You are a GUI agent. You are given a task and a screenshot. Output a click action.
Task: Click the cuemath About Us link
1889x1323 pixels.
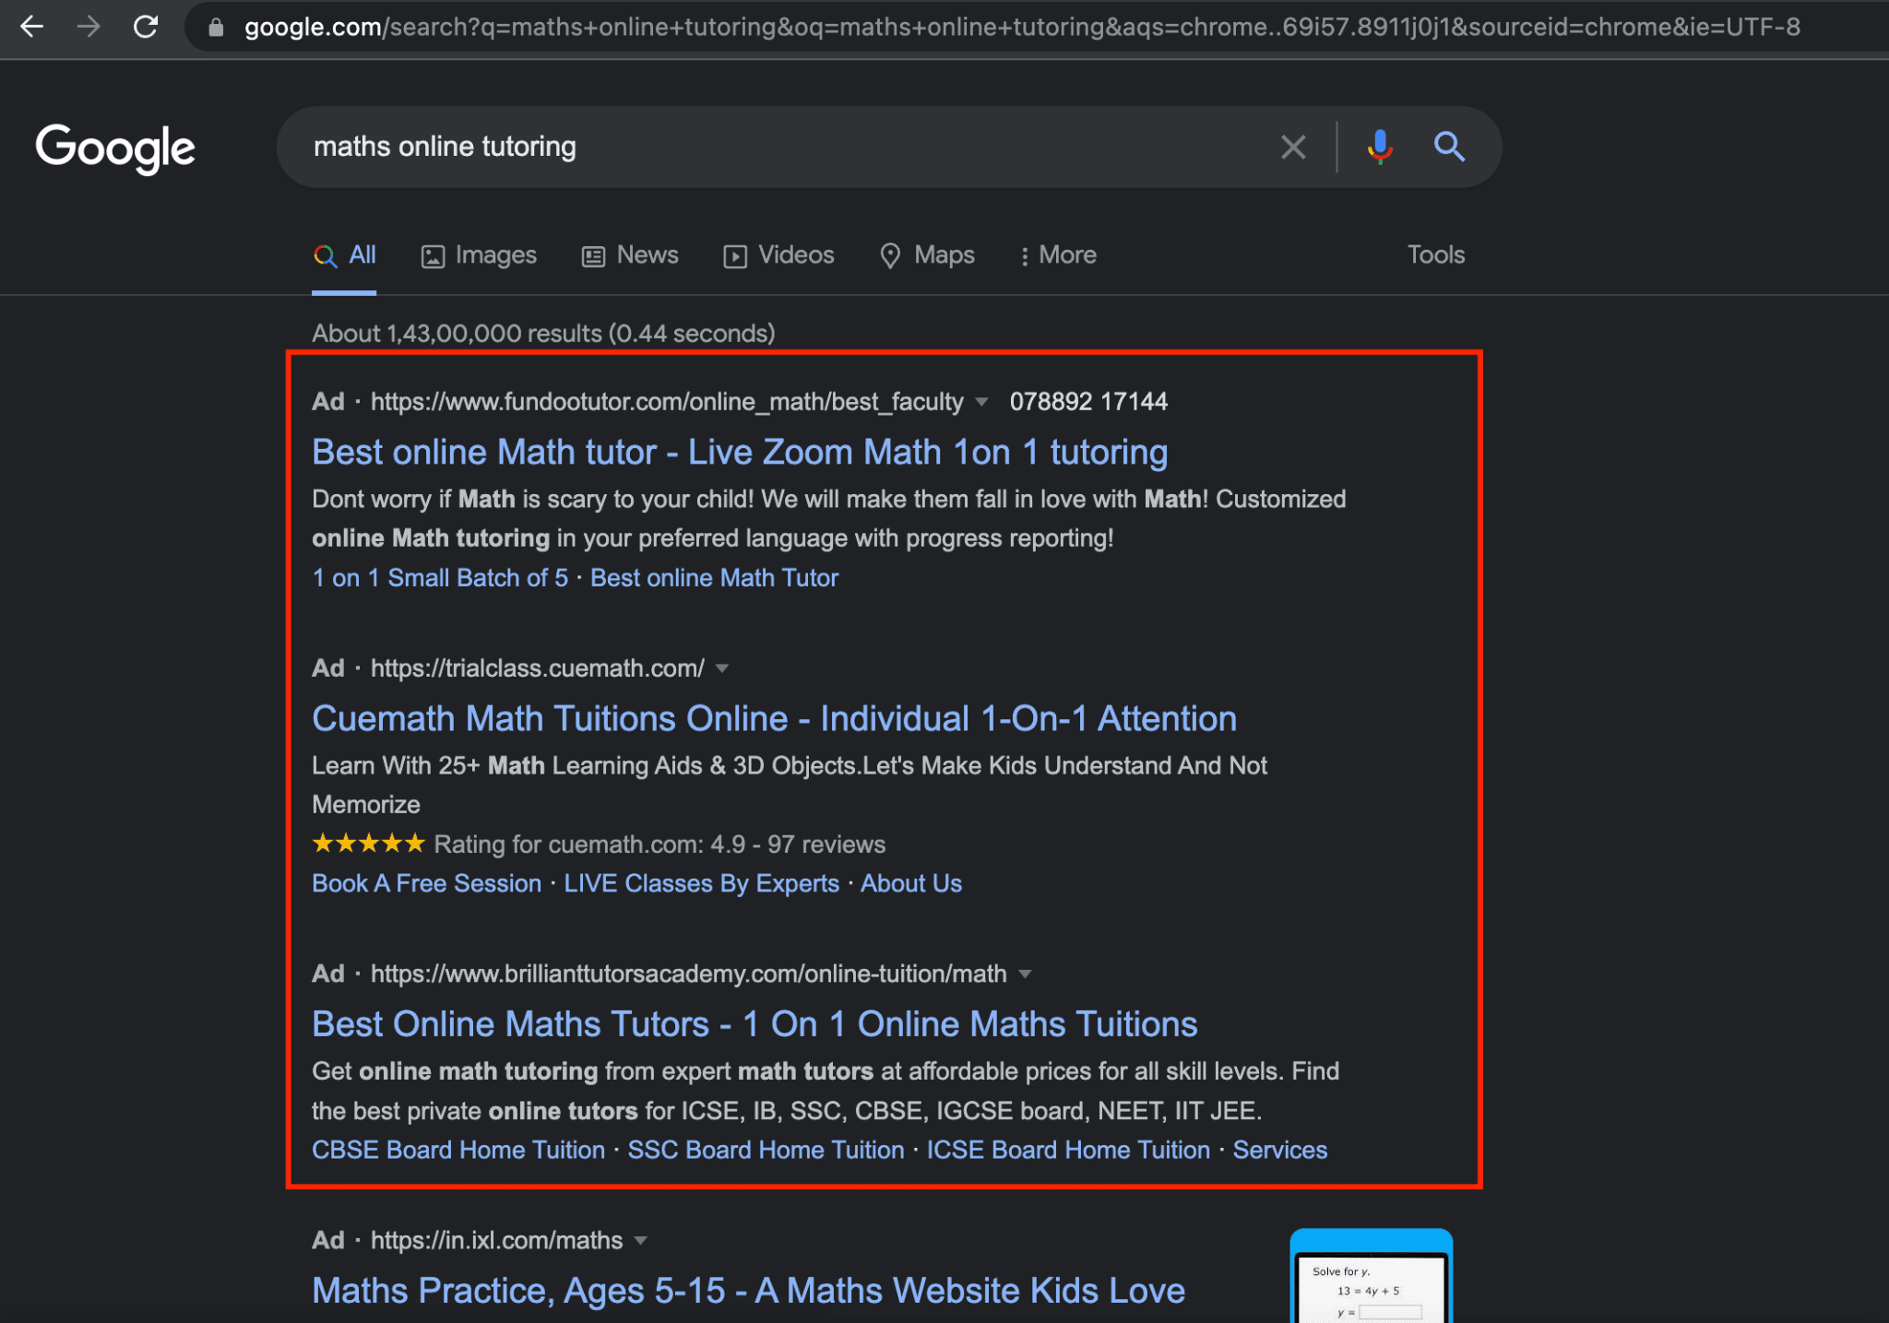coord(911,883)
